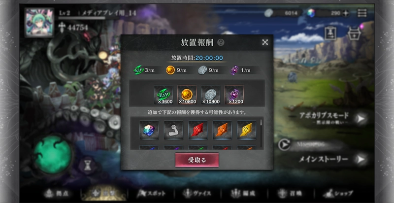Select the EXP ×3600 reward icon
Screen dimensions: 394x203
point(164,95)
